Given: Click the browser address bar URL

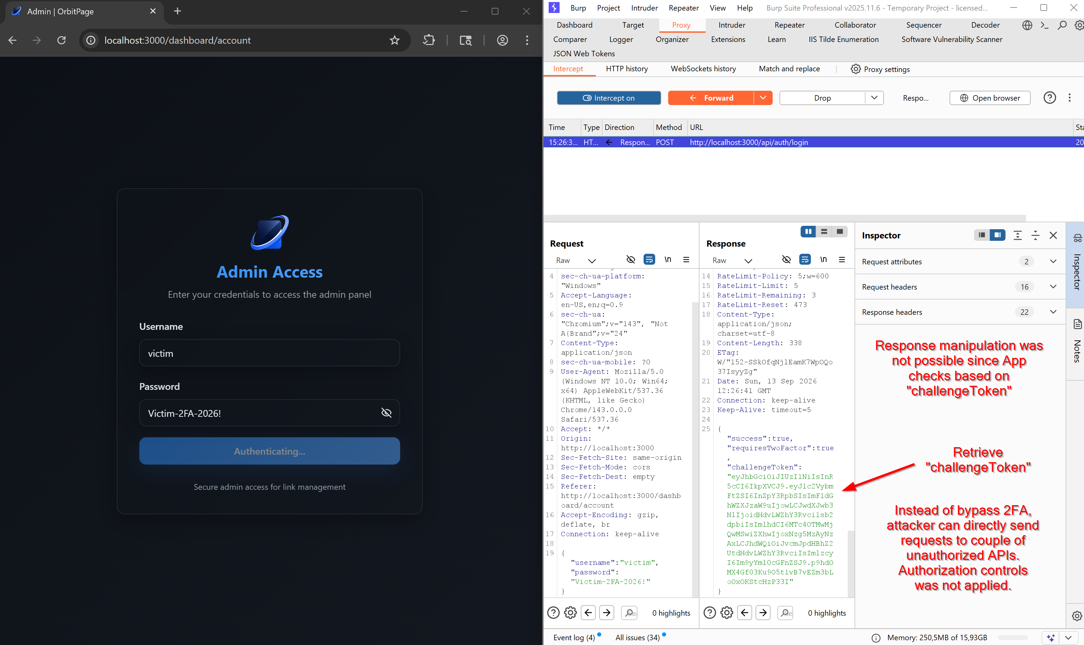Looking at the screenshot, I should (x=178, y=41).
